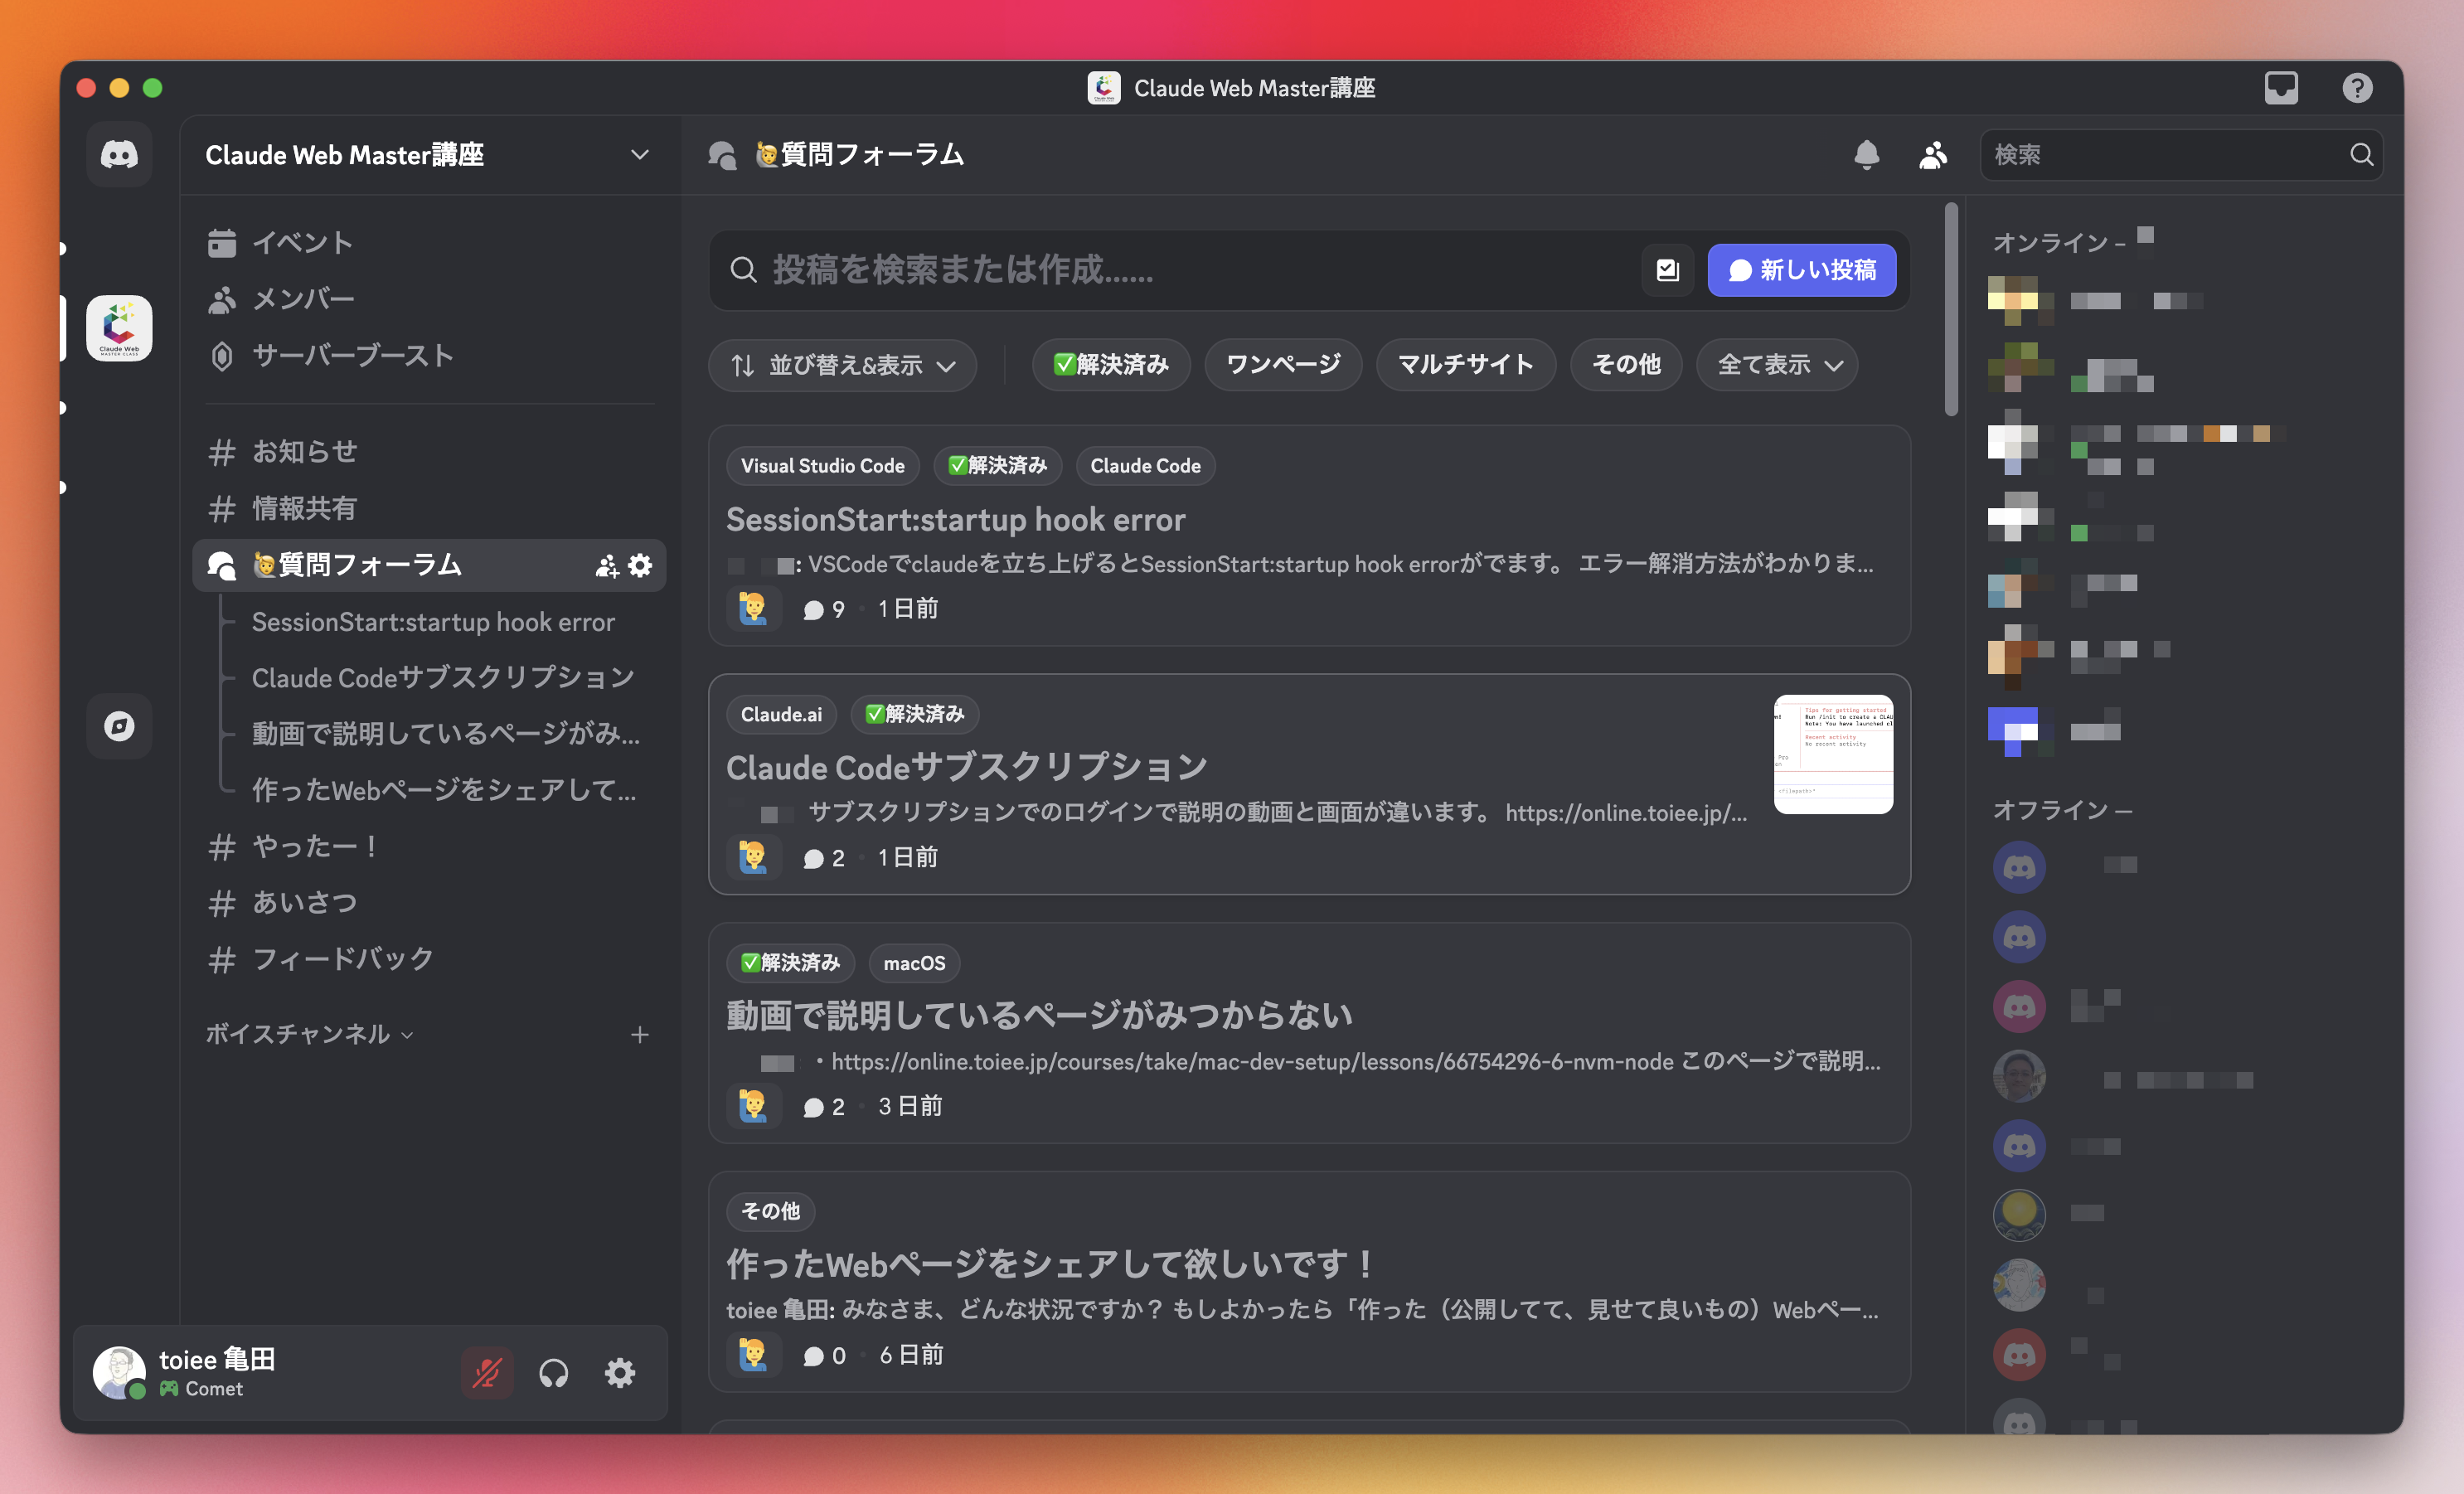Unmute the microphone
This screenshot has width=2464, height=1494.
(487, 1372)
